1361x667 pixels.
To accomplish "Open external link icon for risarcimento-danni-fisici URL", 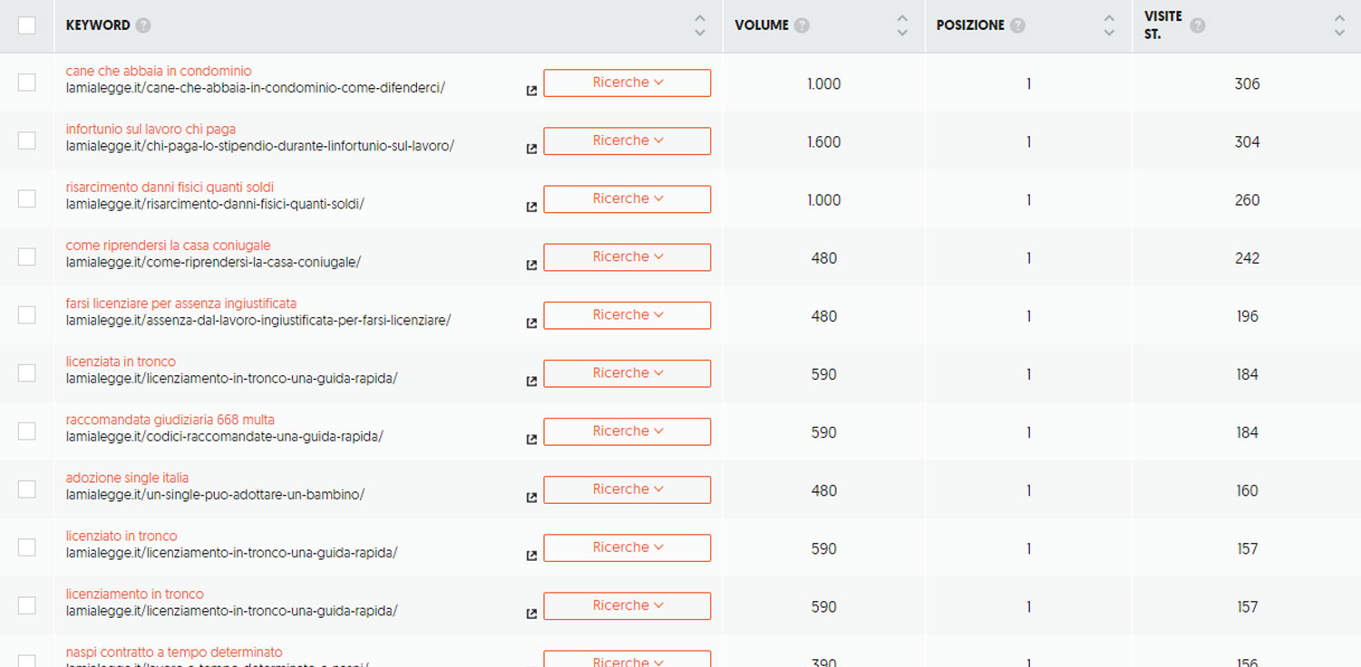I will coord(531,207).
